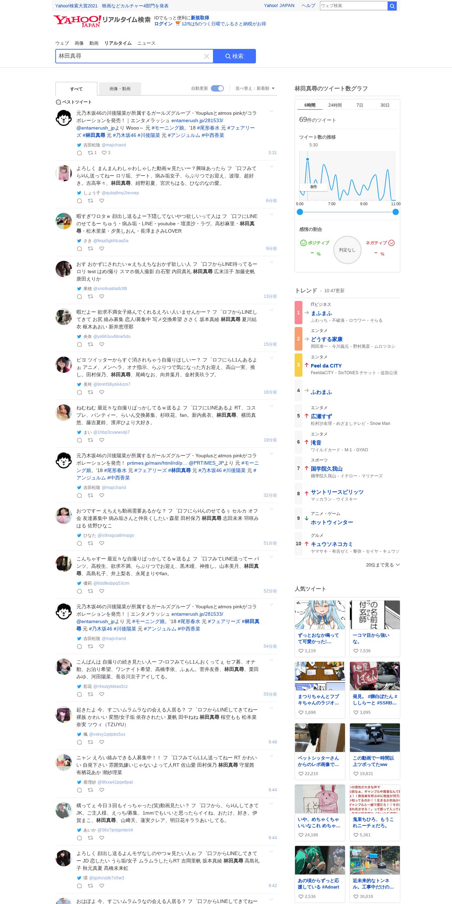Open trend 国学院久我山

click(327, 469)
